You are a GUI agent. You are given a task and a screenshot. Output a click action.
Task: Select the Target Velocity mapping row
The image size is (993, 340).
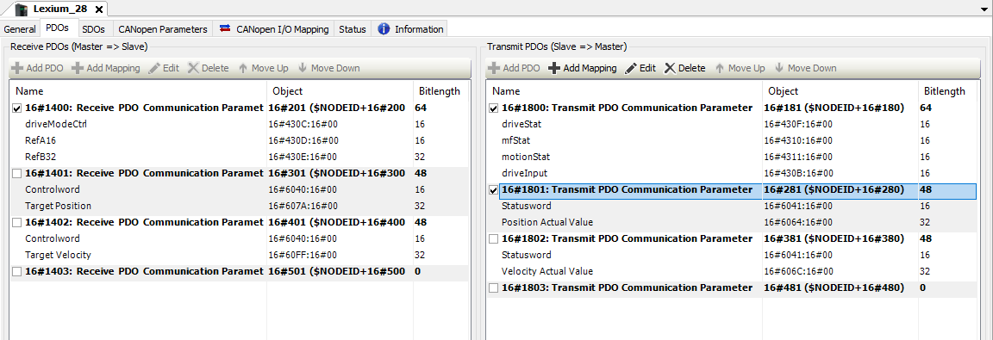pyautogui.click(x=240, y=255)
